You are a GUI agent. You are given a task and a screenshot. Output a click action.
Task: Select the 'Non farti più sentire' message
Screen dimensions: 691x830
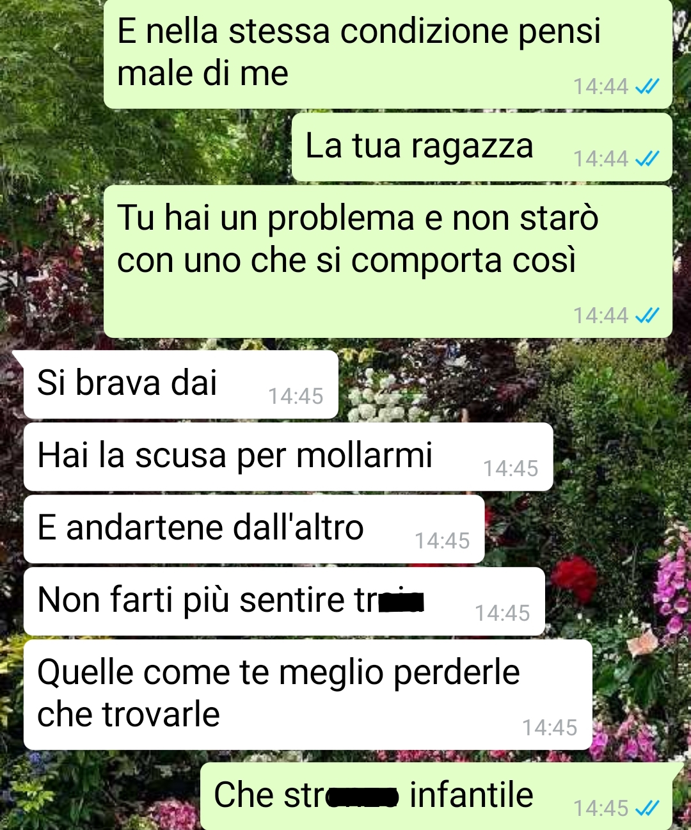[x=284, y=601]
